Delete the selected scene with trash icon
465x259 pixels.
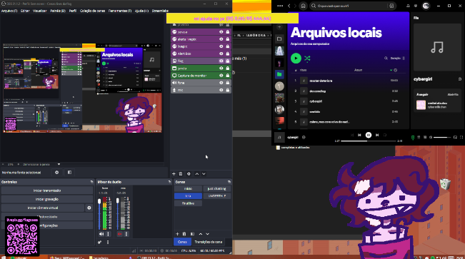point(184,234)
